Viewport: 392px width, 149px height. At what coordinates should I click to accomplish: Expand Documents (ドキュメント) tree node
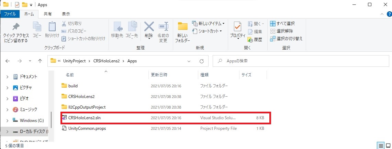click(x=7, y=77)
